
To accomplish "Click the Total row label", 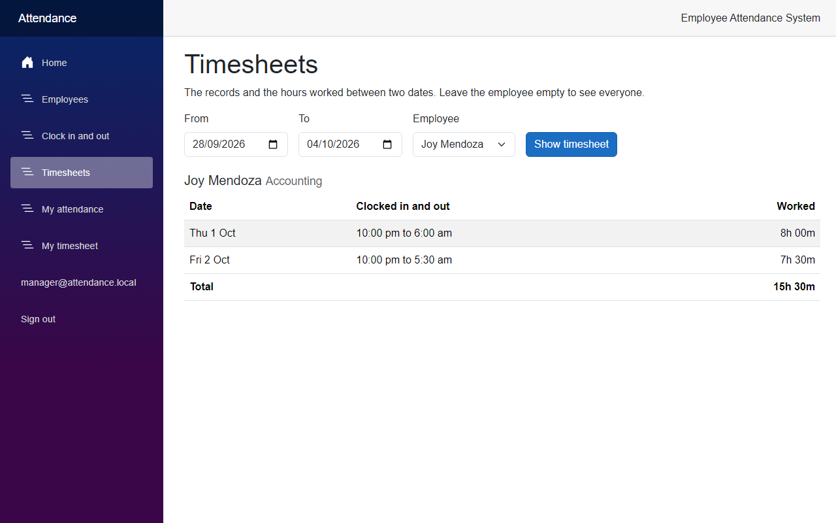I will click(x=202, y=287).
